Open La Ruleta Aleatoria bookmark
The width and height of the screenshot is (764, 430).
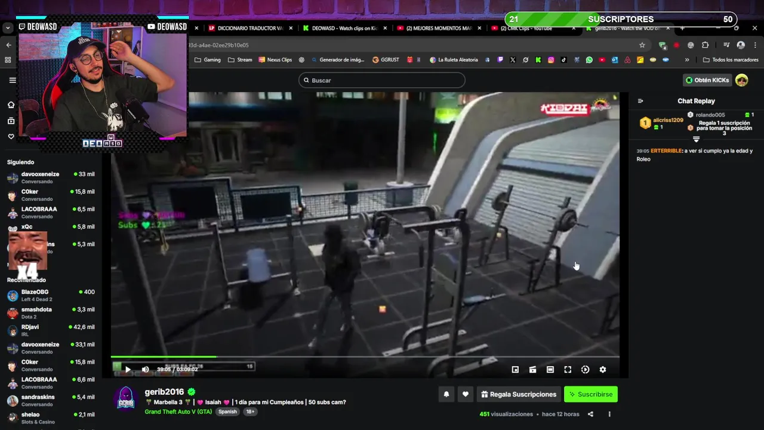pyautogui.click(x=454, y=60)
